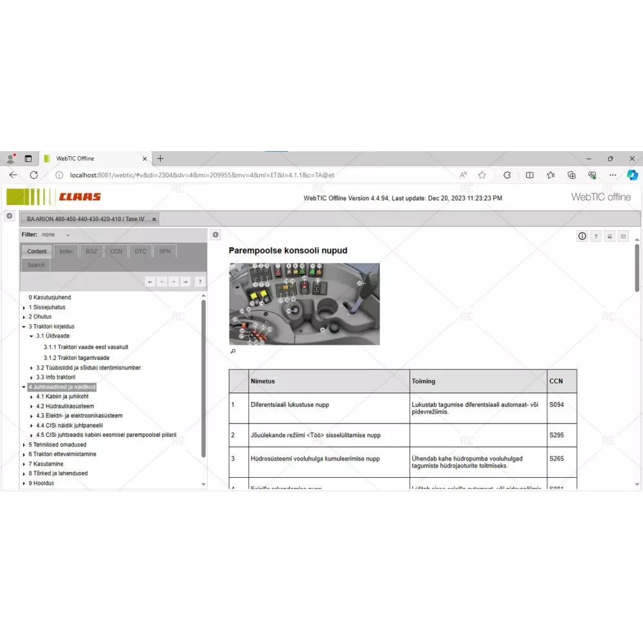The width and height of the screenshot is (643, 643).
Task: Expand the 4.2 Hüdraulikasüsteem section
Action: [31, 406]
